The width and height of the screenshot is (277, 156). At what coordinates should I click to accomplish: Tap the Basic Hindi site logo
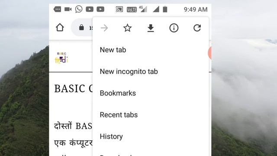pyautogui.click(x=61, y=58)
